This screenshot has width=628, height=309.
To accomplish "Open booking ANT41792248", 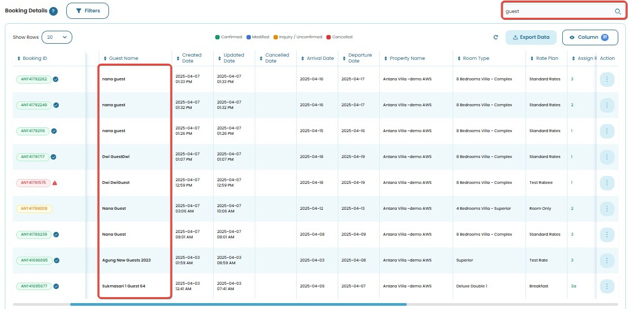I will (34, 105).
